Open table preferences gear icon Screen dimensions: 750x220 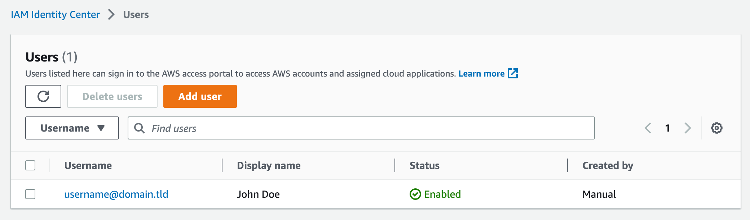pyautogui.click(x=716, y=128)
